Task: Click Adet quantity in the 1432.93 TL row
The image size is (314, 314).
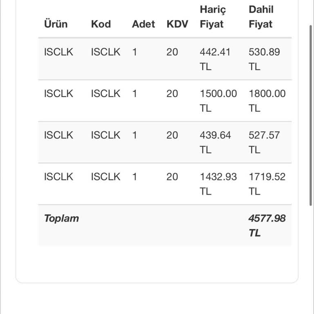Action: click(x=135, y=177)
